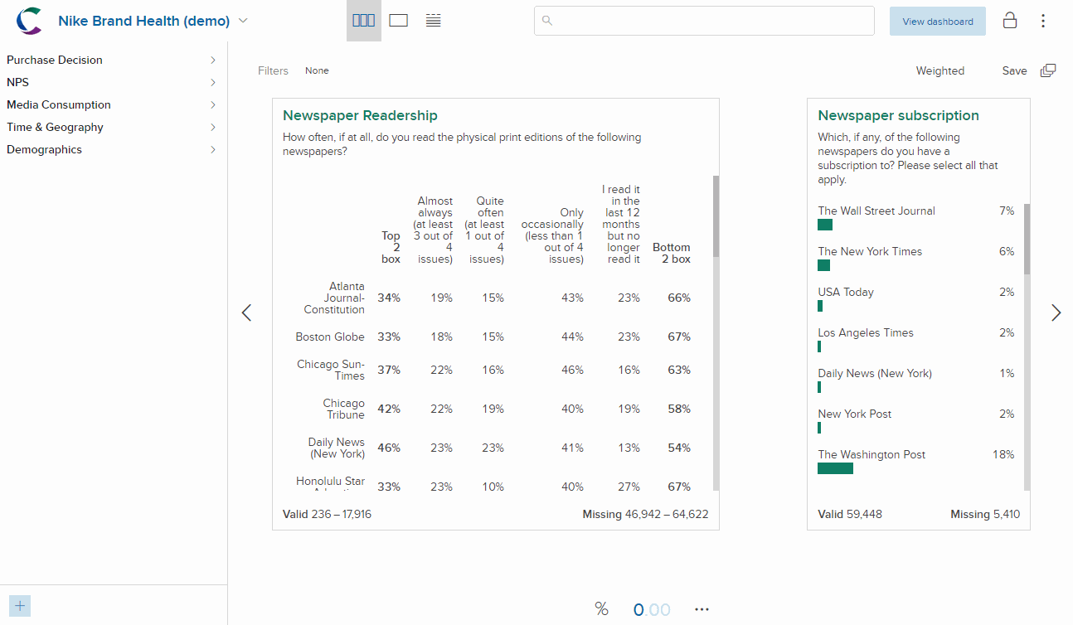Viewport: 1073px width, 625px height.
Task: Toggle the Weighted setting
Action: coord(940,70)
